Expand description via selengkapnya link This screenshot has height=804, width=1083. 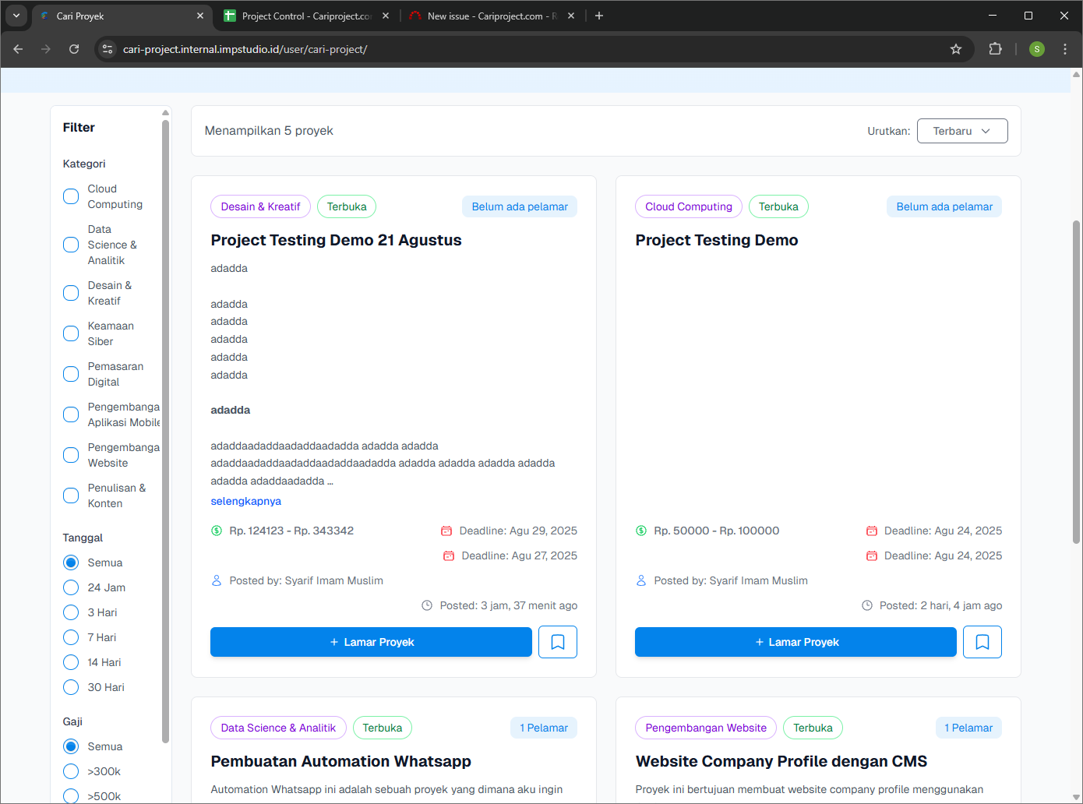click(x=245, y=501)
